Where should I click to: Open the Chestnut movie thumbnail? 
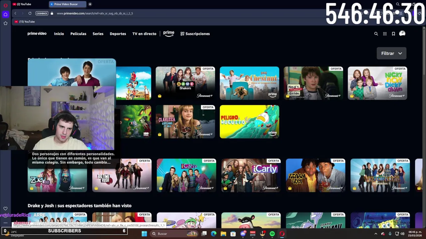coord(249,83)
